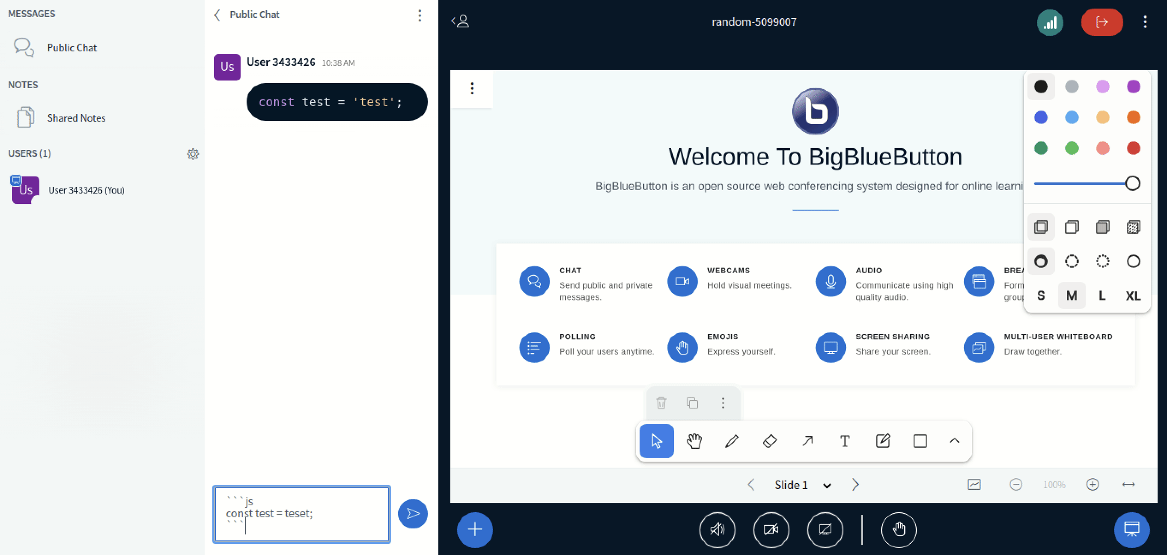The width and height of the screenshot is (1167, 555).
Task: Go to next slide
Action: 855,485
